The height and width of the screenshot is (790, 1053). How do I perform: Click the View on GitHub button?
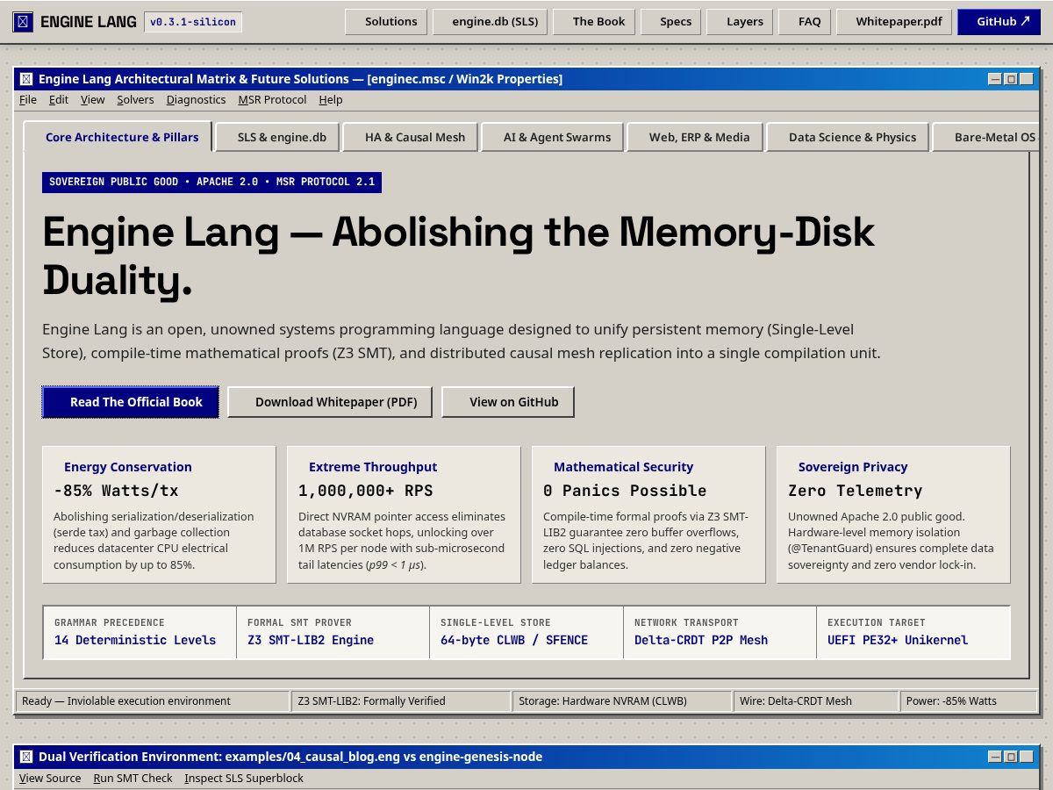508,402
